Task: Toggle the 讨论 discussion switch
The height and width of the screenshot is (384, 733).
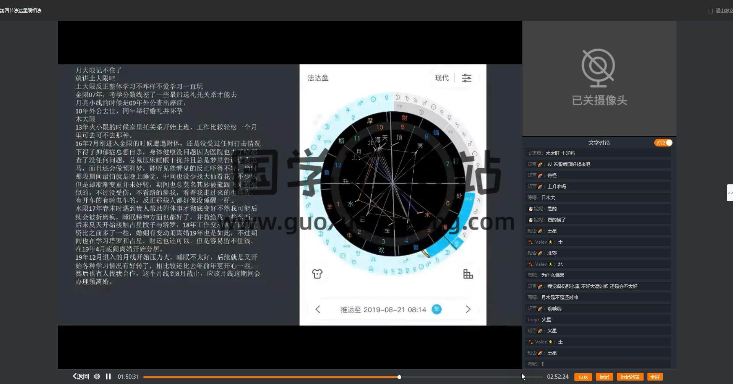Action: click(x=663, y=143)
